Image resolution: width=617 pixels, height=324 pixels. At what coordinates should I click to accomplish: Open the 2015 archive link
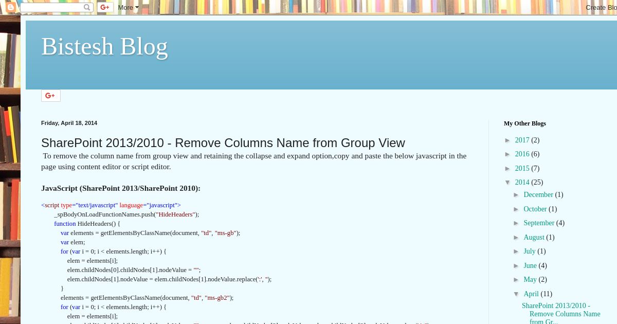(x=522, y=168)
